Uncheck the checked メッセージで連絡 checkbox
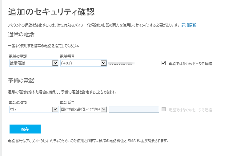 point(163,63)
